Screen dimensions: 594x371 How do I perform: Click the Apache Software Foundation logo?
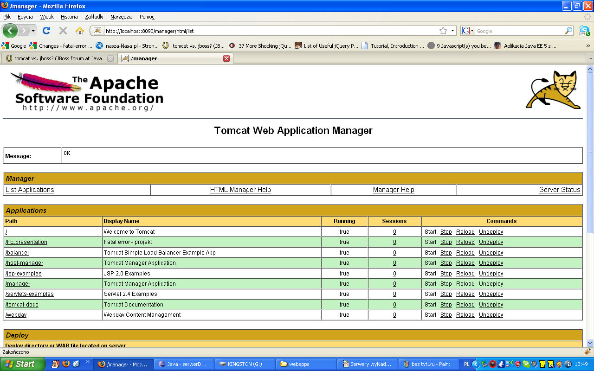87,91
